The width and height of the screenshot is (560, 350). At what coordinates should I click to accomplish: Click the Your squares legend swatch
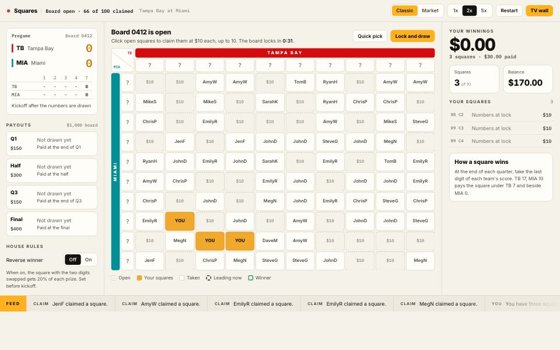[x=139, y=278]
